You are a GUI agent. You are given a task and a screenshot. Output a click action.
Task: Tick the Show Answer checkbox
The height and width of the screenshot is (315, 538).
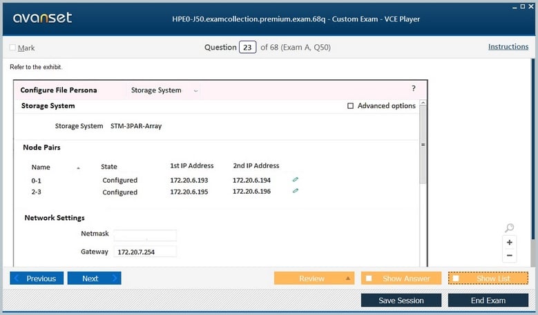click(369, 278)
